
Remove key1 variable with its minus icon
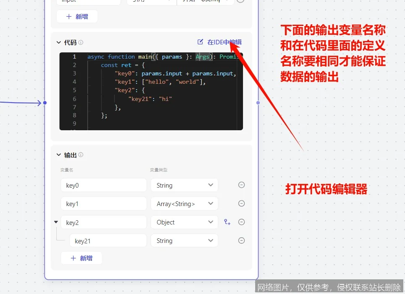[x=241, y=204]
